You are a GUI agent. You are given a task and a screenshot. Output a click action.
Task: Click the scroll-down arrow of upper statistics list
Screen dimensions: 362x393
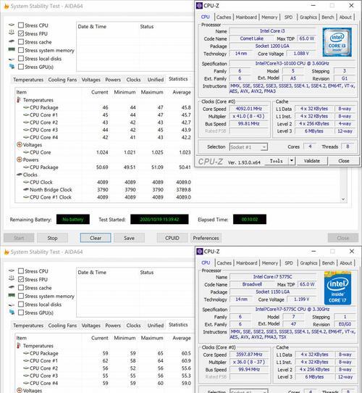[x=343, y=199]
